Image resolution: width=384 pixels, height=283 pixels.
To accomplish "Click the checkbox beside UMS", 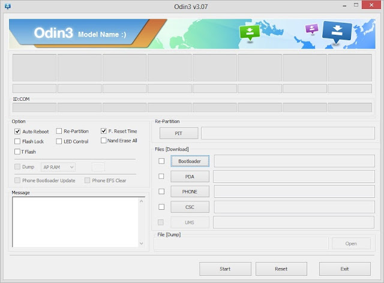I will [x=161, y=222].
